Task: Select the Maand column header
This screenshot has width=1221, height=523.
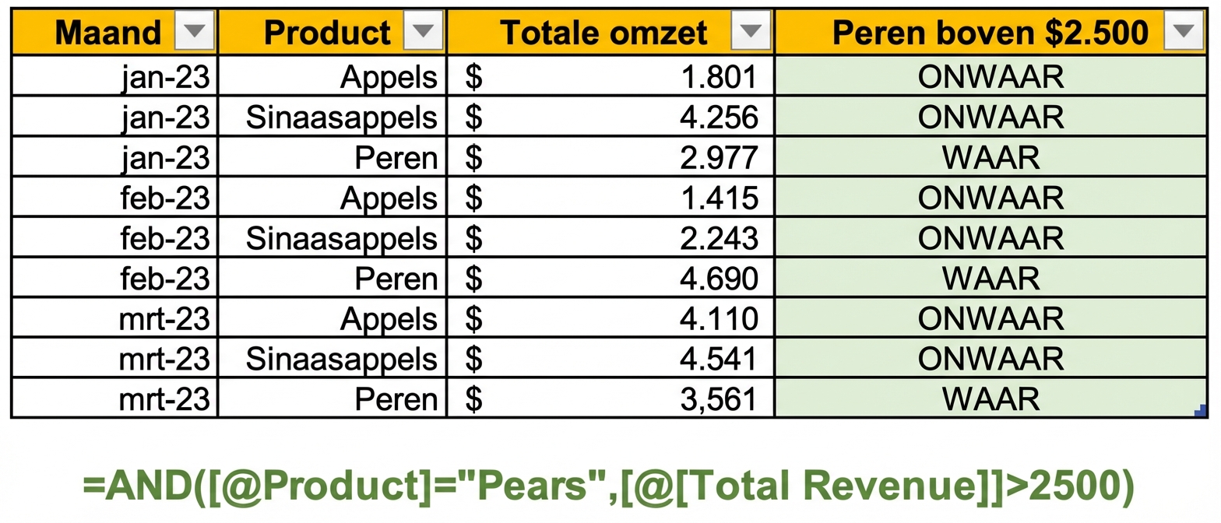Action: tap(109, 32)
